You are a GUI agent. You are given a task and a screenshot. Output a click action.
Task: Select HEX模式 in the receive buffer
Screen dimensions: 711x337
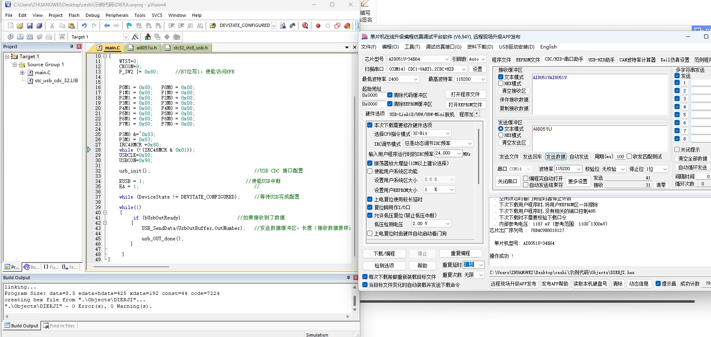click(501, 83)
